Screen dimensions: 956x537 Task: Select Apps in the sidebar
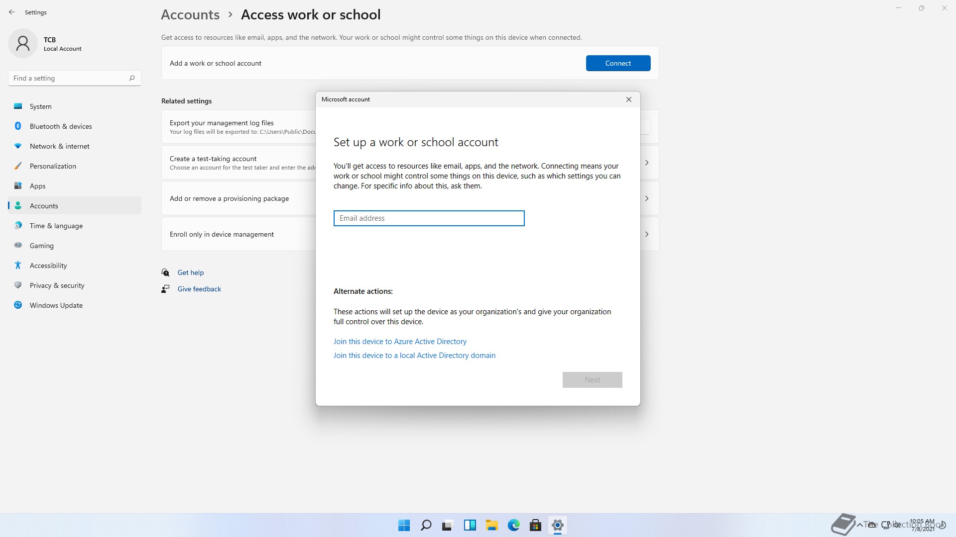pos(75,186)
